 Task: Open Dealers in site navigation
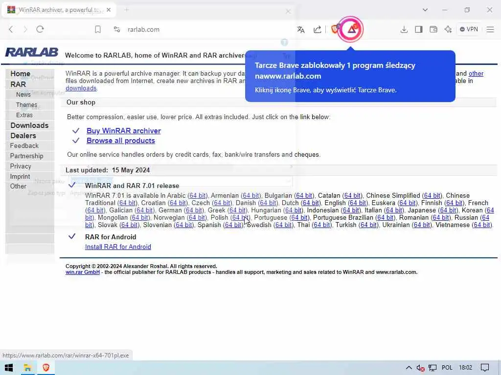coord(23,136)
